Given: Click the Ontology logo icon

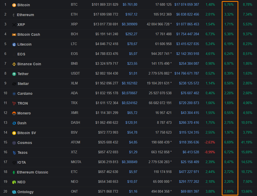Looking at the screenshot, I should coord(14,192).
